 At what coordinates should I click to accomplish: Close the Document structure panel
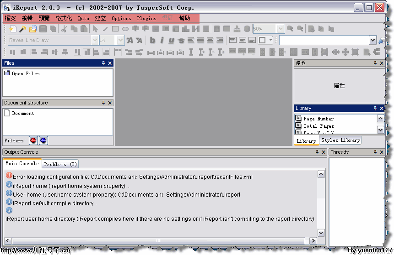110,103
